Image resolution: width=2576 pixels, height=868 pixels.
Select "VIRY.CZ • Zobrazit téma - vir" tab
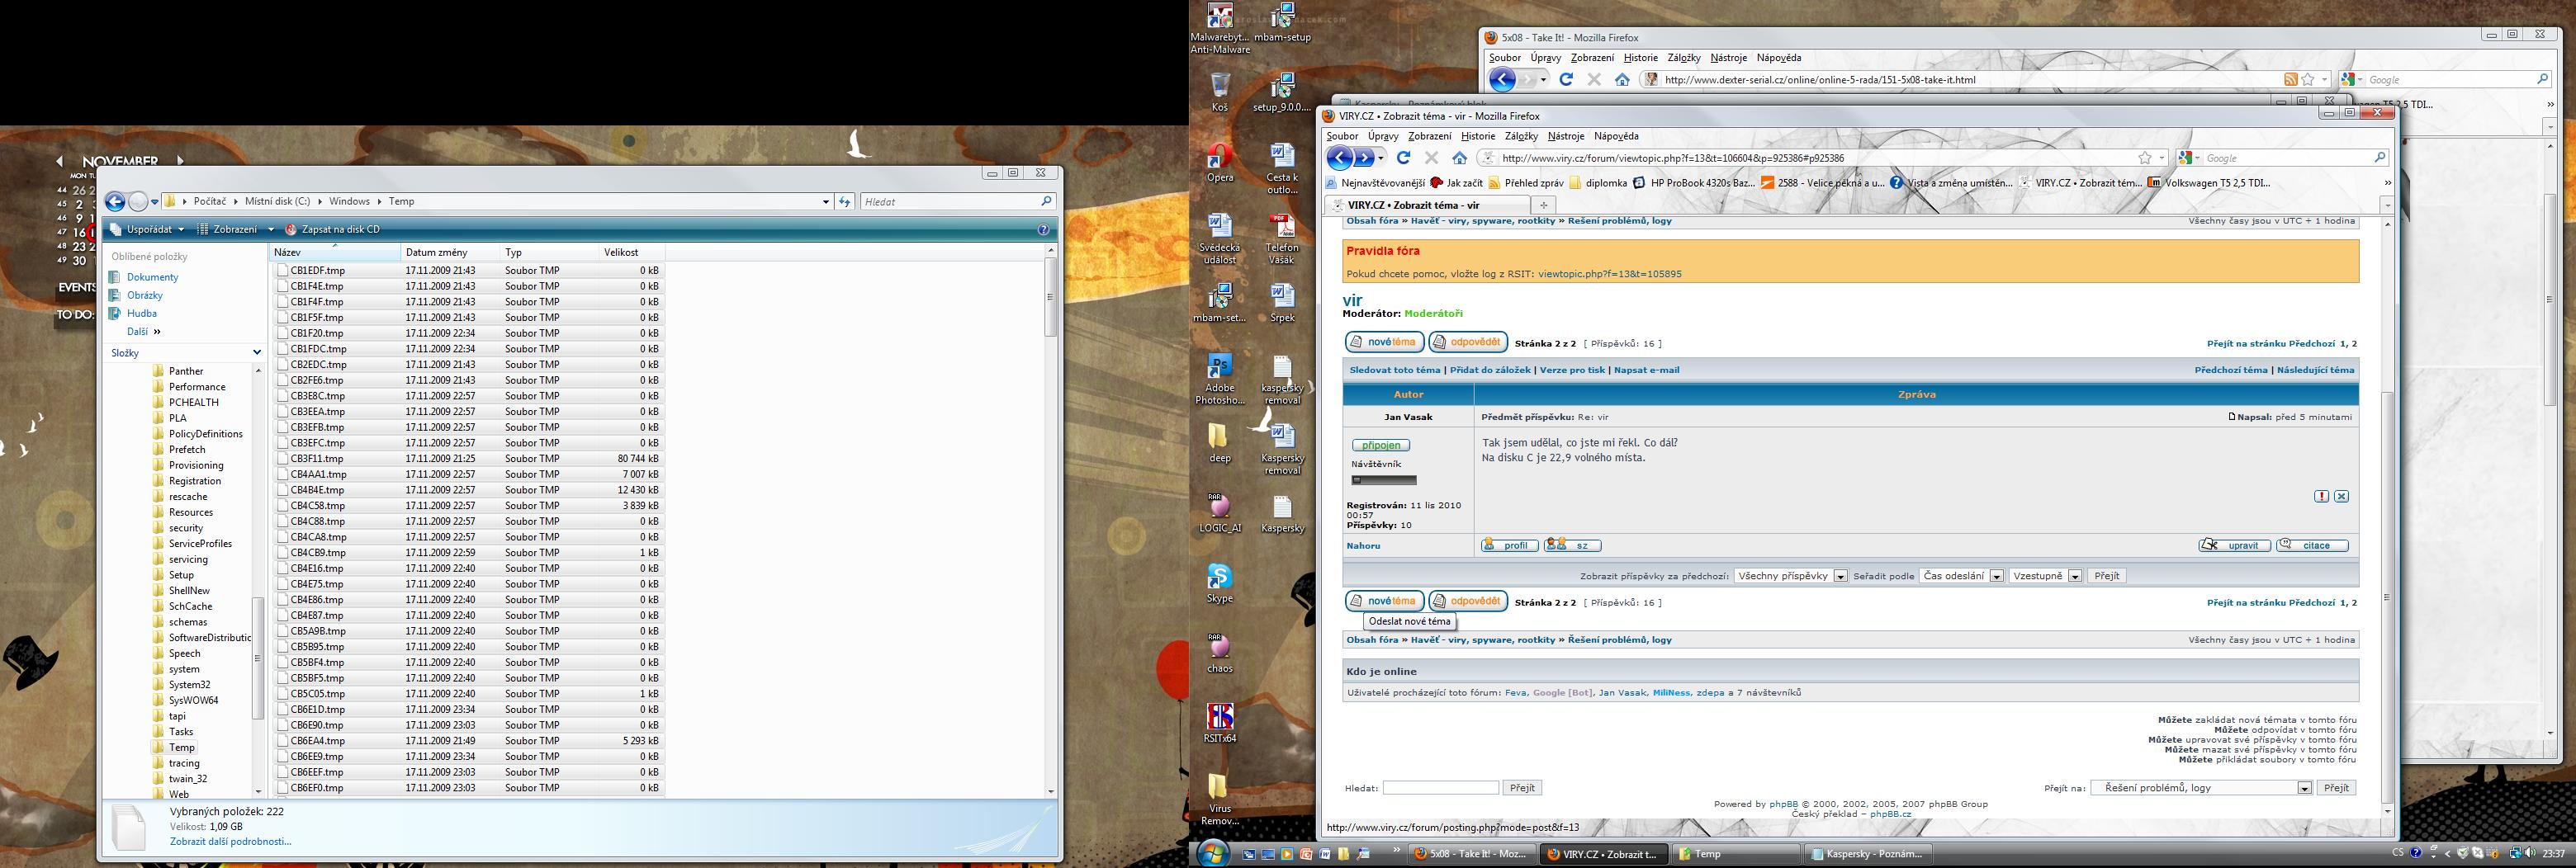(1425, 205)
